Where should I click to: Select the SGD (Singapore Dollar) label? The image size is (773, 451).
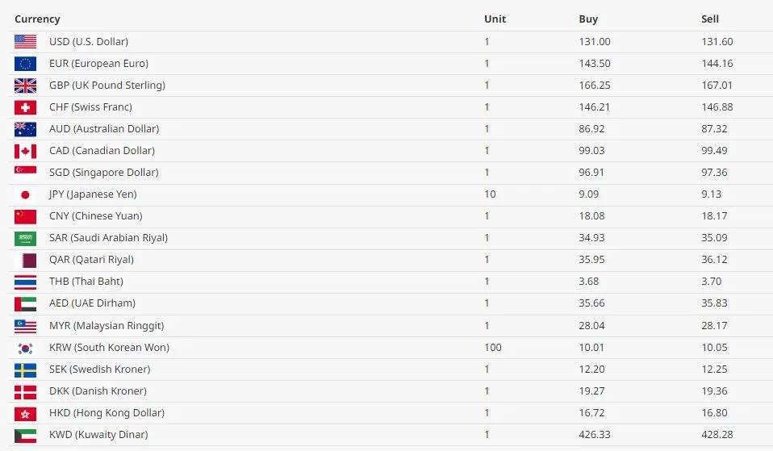click(103, 173)
